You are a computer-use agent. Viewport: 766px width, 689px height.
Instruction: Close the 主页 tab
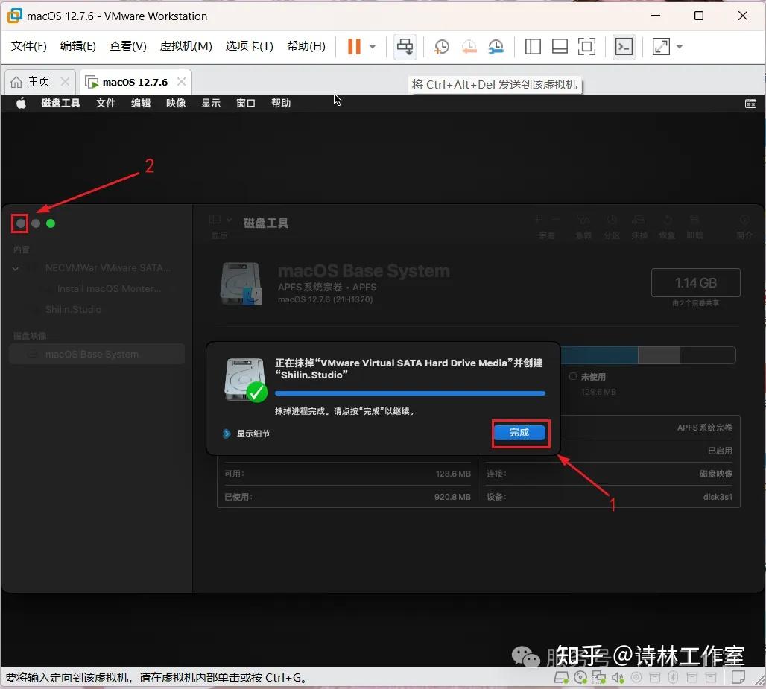[65, 81]
